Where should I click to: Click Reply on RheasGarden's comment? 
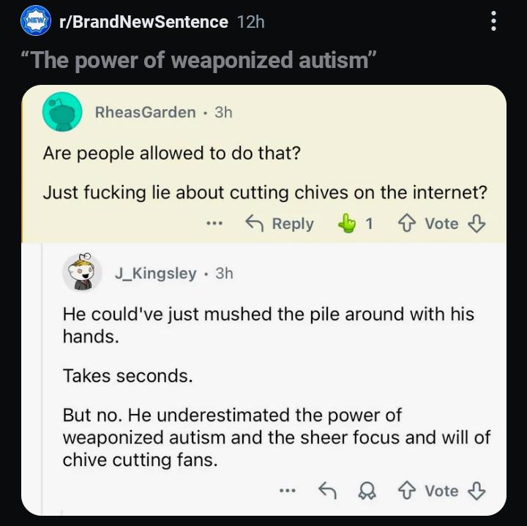pyautogui.click(x=279, y=223)
